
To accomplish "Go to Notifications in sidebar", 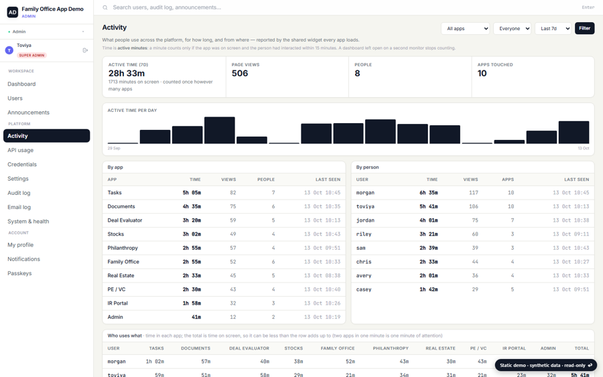I will [x=46, y=258].
